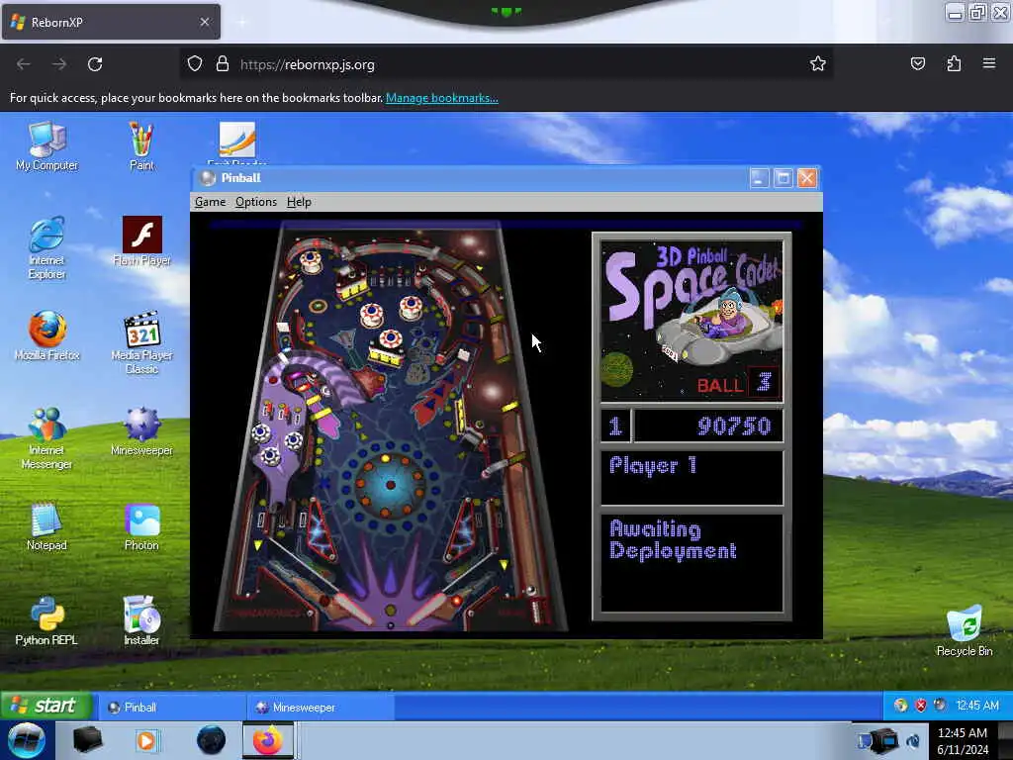Click the yellow-and-blue globe icon in the XP tray

[900, 705]
